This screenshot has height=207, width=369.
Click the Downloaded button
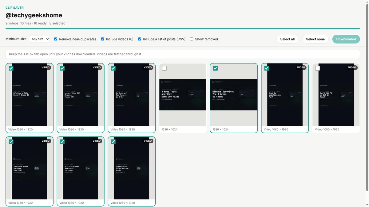coord(346,39)
